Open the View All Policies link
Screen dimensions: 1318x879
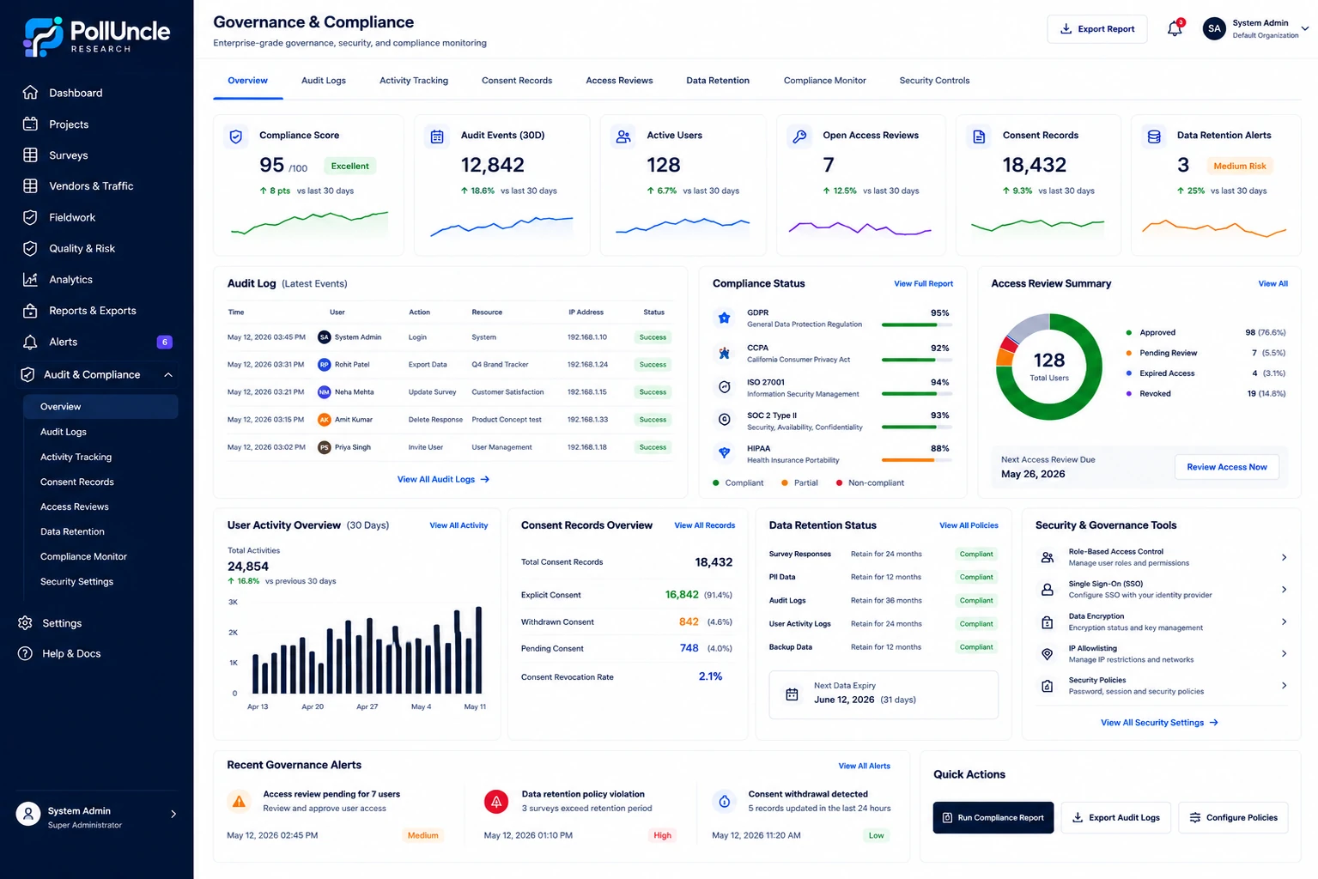[x=969, y=525]
